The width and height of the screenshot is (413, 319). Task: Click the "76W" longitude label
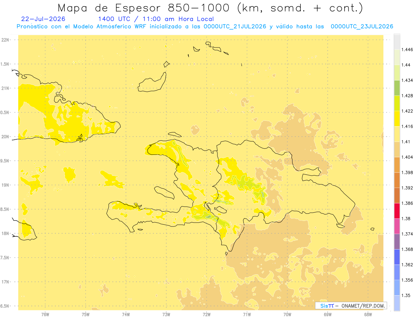pos(45,315)
